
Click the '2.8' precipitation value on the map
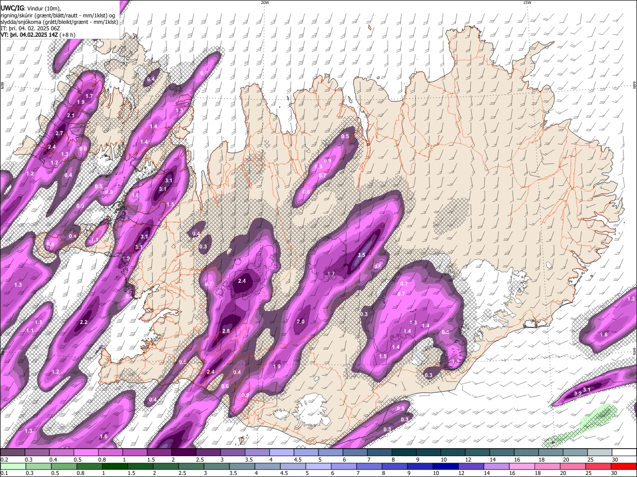226,331
